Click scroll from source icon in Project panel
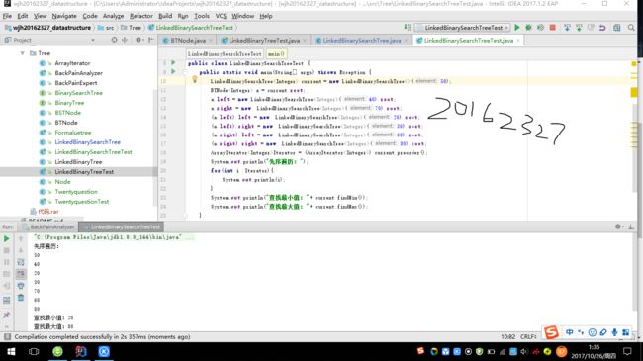 click(x=114, y=40)
